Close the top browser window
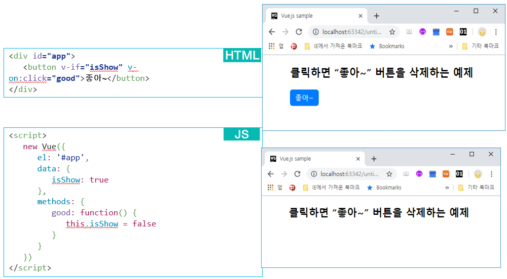507x279 pixels. 495,11
